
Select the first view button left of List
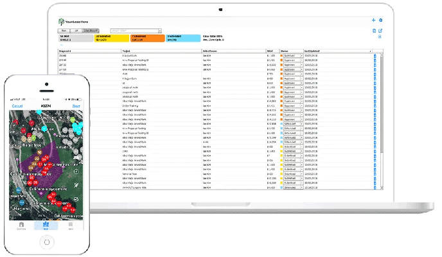(64, 31)
